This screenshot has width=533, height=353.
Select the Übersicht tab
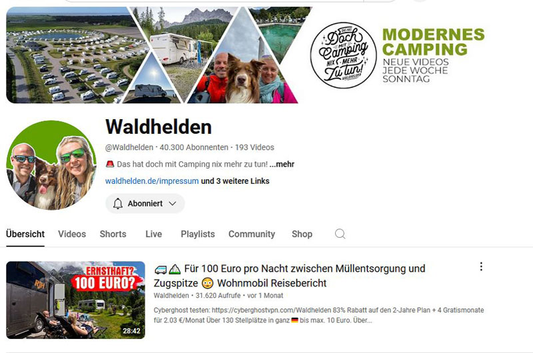[x=25, y=234]
